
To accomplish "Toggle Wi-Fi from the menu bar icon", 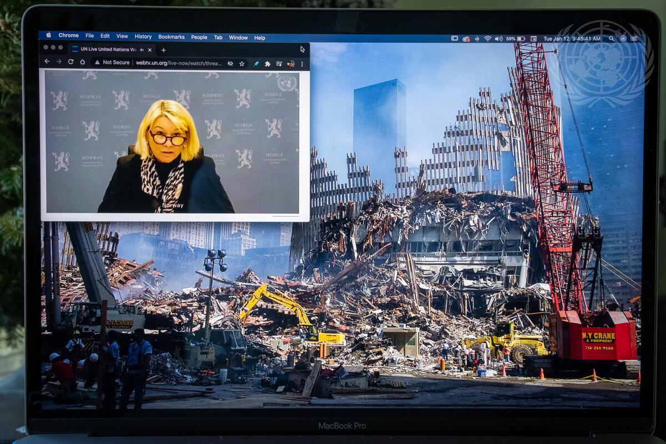I will coord(487,39).
